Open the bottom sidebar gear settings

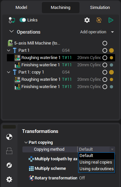coord(9,179)
